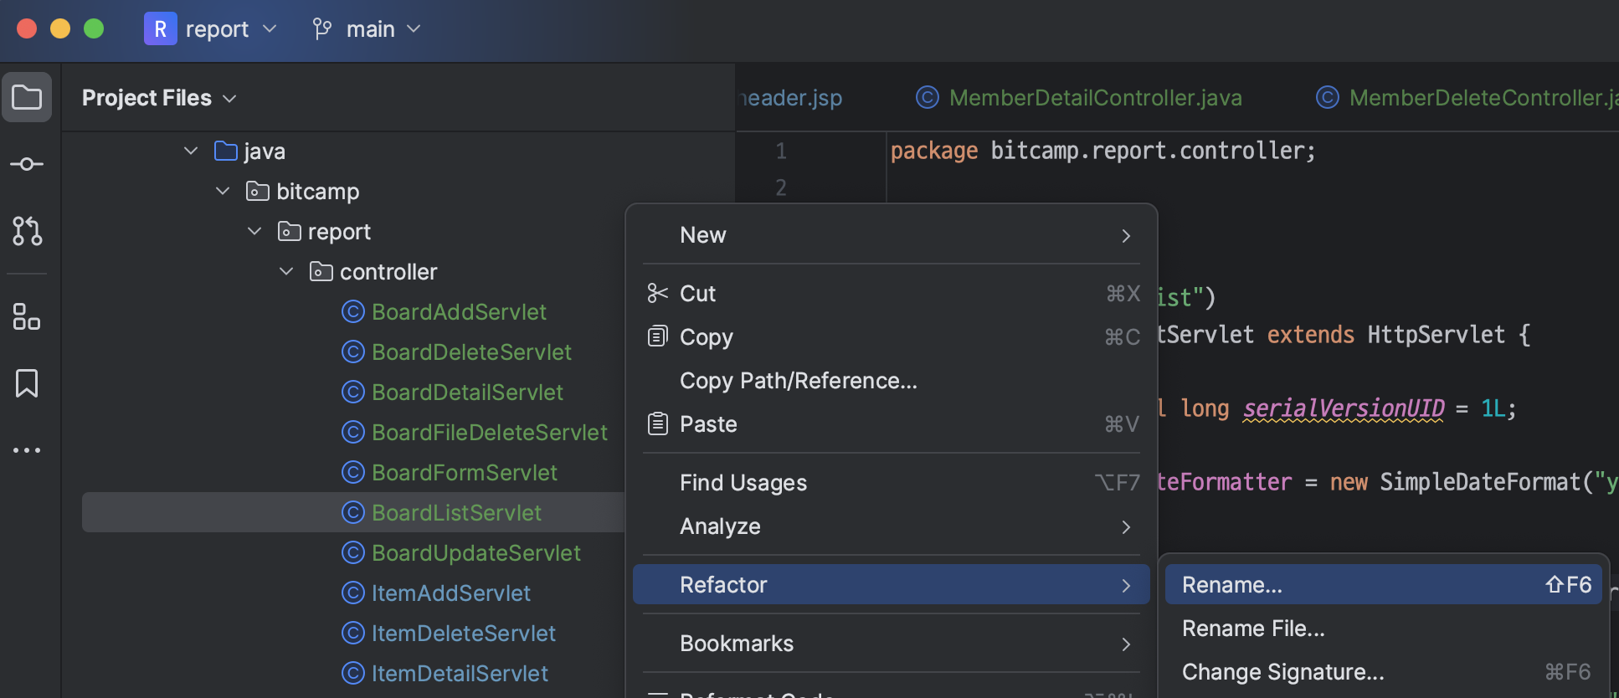Click the controller package icon

click(321, 271)
